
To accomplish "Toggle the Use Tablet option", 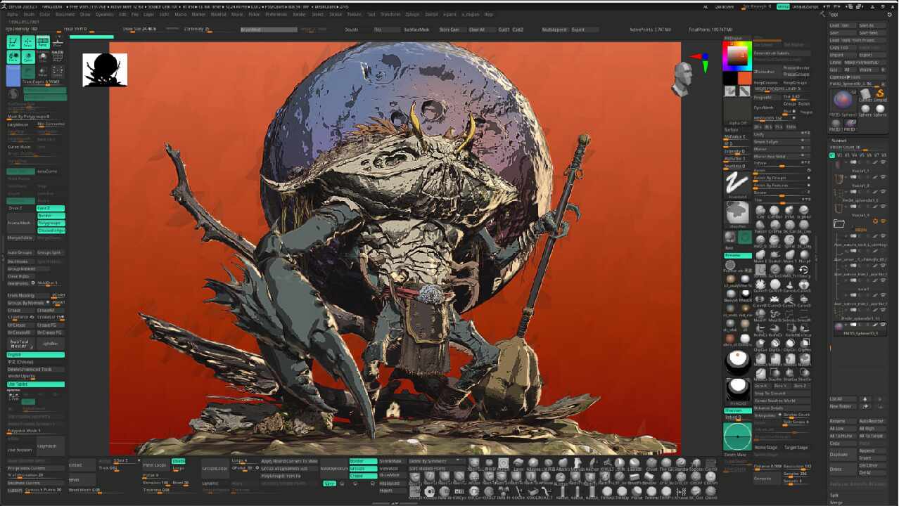I will [x=35, y=384].
